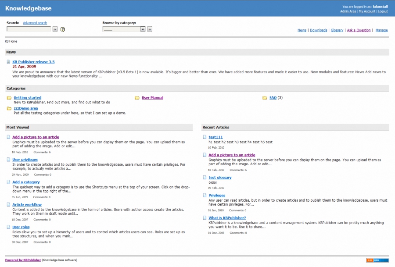Click the Getting started folder icon

click(9, 98)
